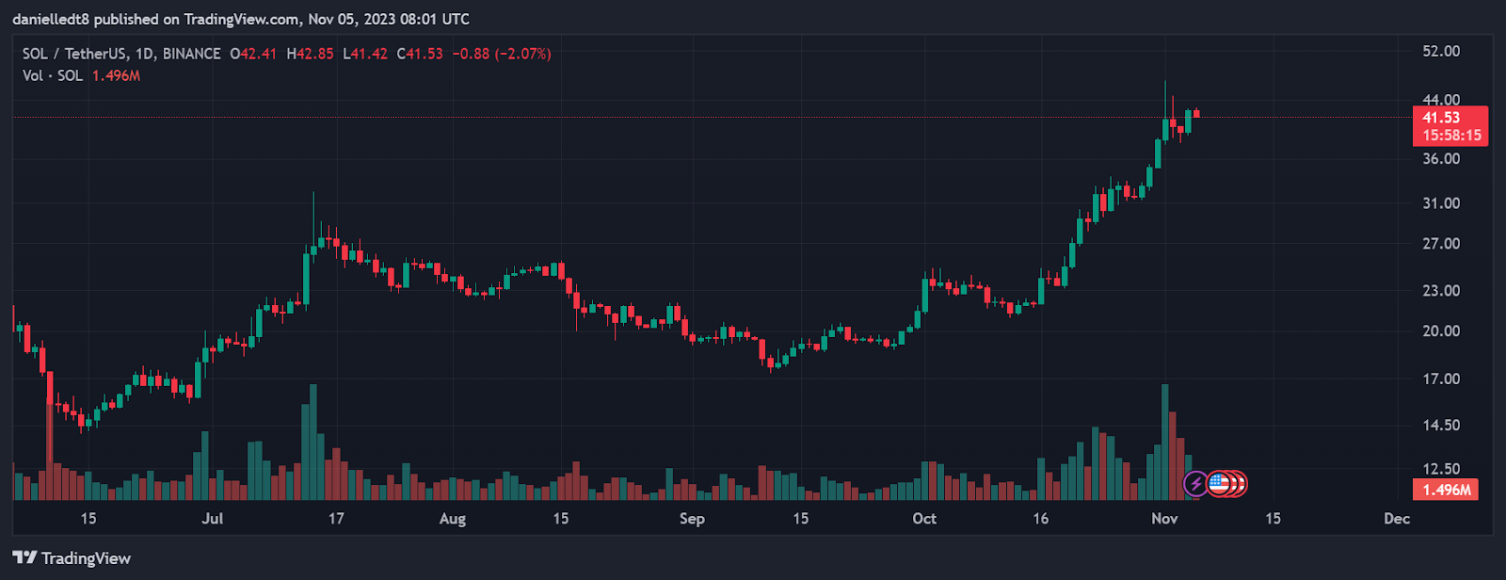Screen dimensions: 1506x580
Task: Click the 1.496M volume label on the axis
Action: (1446, 490)
